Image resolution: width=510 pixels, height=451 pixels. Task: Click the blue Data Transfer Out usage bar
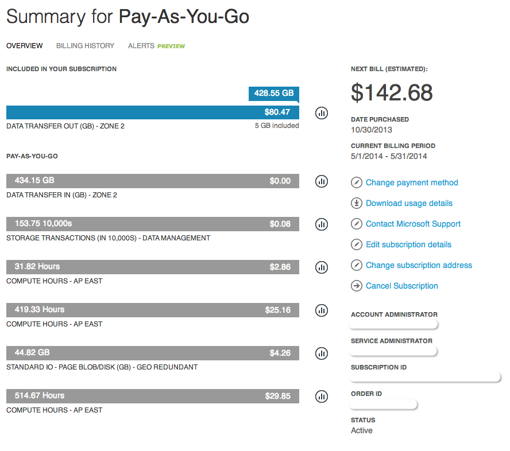click(x=152, y=112)
